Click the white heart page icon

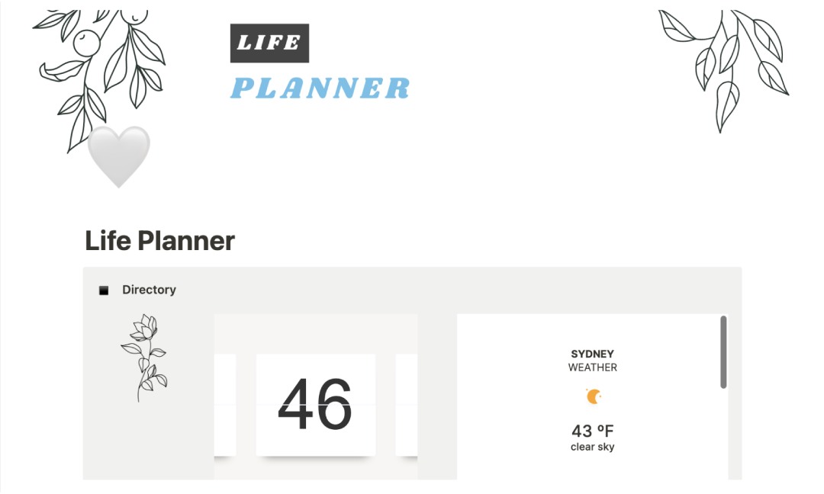click(118, 156)
